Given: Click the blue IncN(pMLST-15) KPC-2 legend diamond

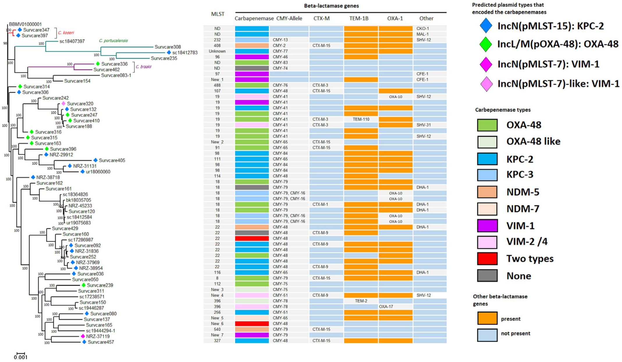Looking at the screenshot, I should click(486, 26).
